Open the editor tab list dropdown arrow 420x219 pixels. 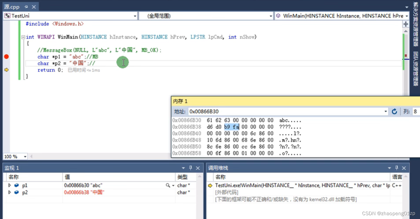[407, 7]
